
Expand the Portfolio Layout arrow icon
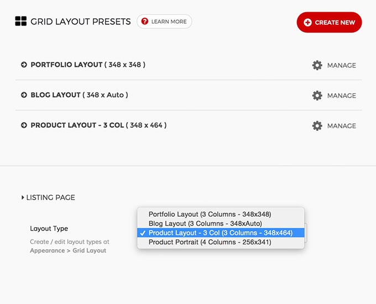(x=24, y=65)
